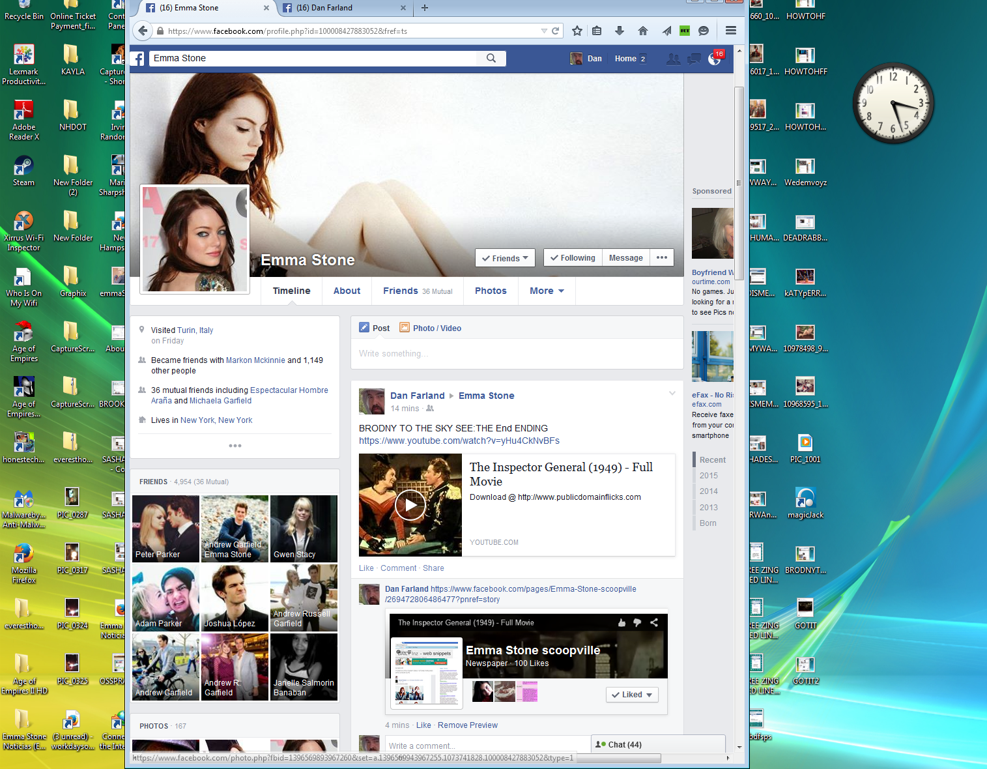Click the Message button
This screenshot has width=987, height=769.
pyautogui.click(x=626, y=258)
